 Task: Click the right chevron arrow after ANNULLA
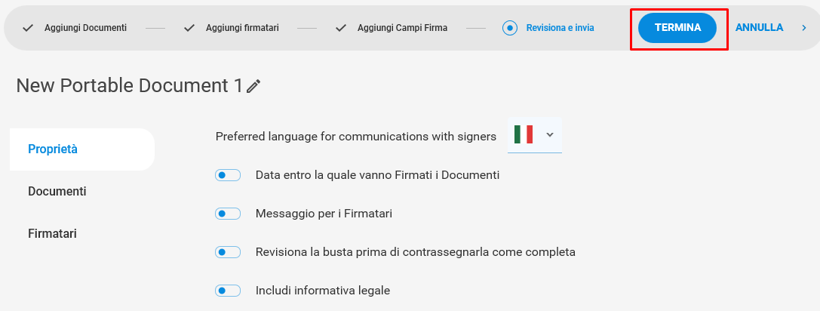coord(804,28)
